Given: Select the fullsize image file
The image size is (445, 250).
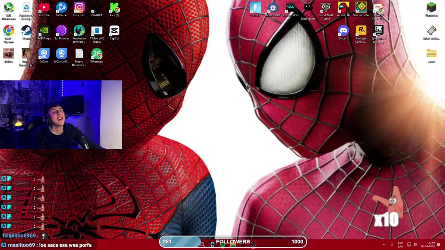Looking at the screenshot, I should [x=9, y=56].
